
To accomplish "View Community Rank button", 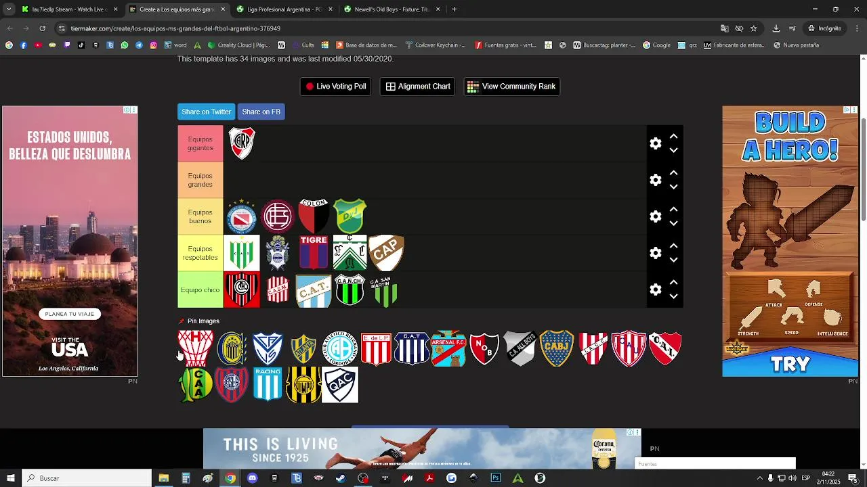I will click(511, 87).
